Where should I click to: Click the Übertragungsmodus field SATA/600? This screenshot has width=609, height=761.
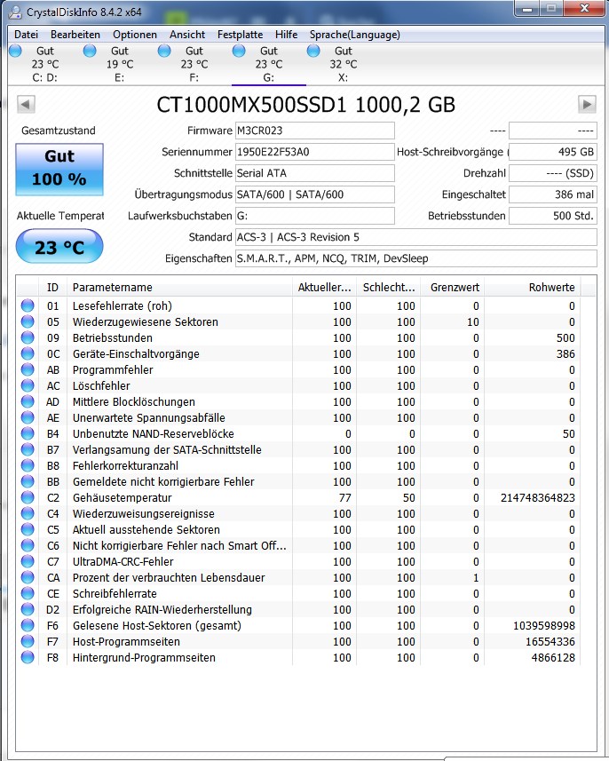[x=315, y=194]
